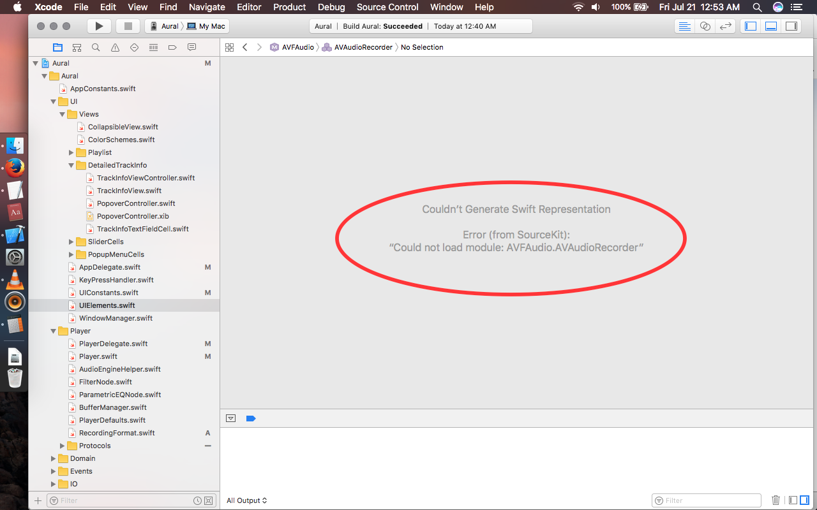
Task: Collapse the Views folder
Action: [63, 114]
